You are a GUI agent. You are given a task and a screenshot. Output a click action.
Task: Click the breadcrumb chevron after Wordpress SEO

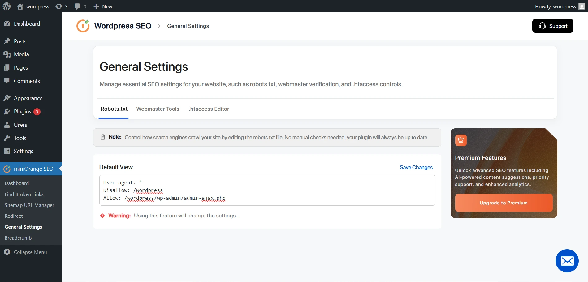[x=159, y=26]
